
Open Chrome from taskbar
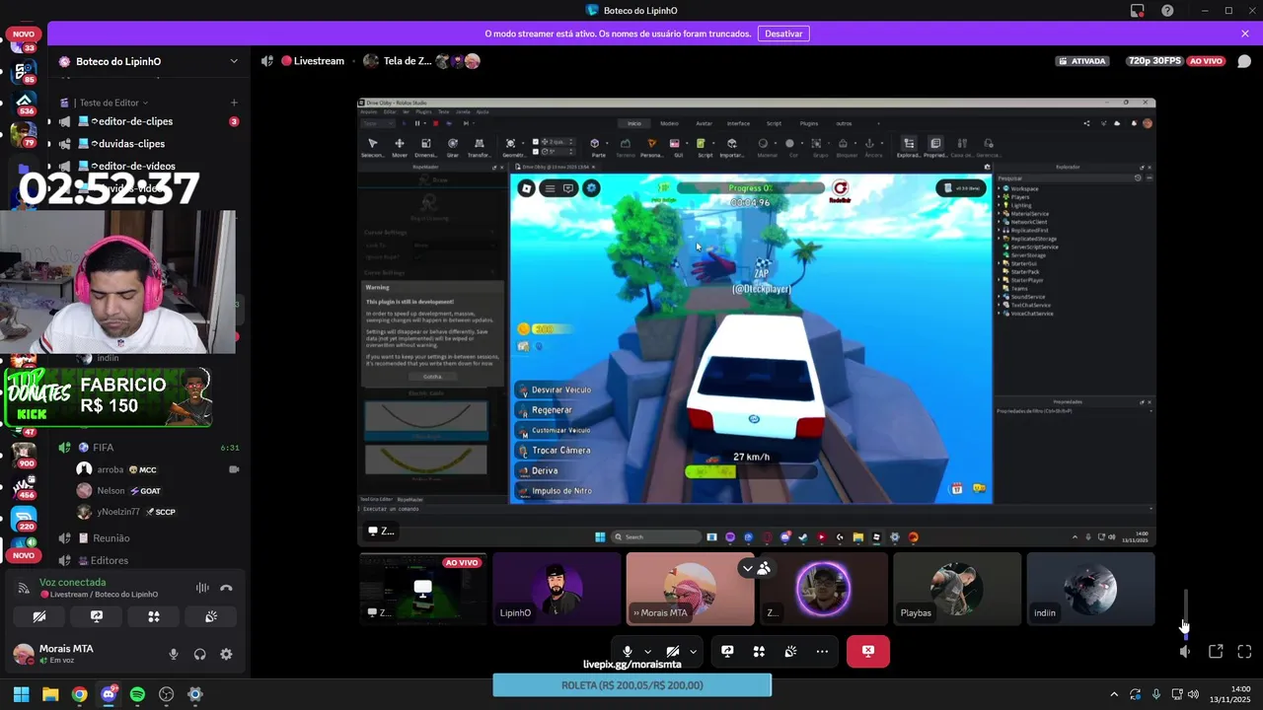click(x=79, y=694)
